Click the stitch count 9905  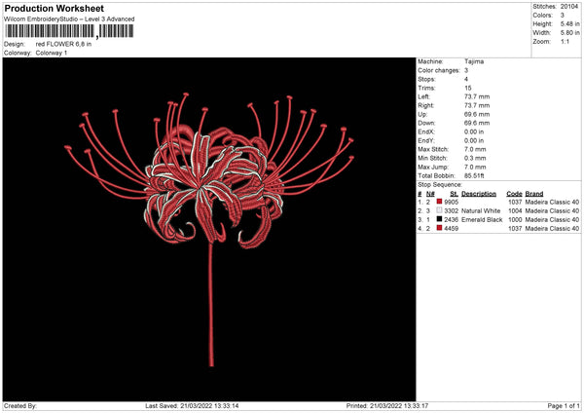[x=451, y=202]
